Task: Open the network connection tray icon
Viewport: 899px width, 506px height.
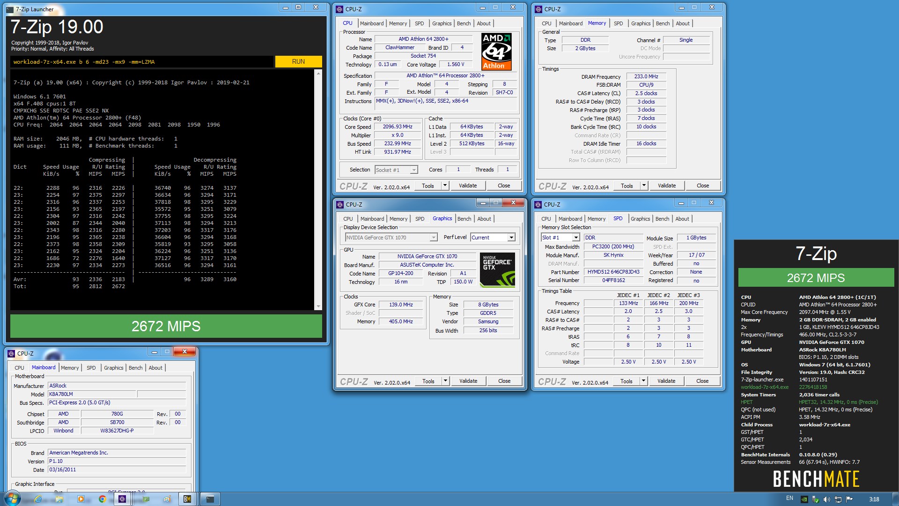Action: pos(838,499)
